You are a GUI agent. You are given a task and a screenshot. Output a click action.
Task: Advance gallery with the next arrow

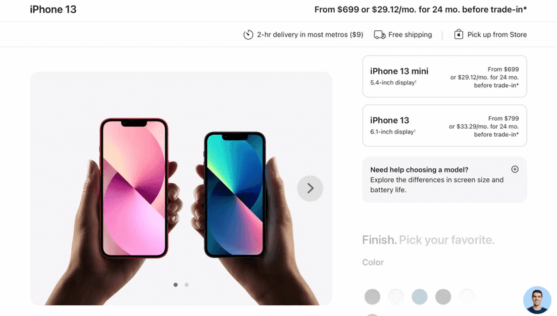pyautogui.click(x=310, y=188)
